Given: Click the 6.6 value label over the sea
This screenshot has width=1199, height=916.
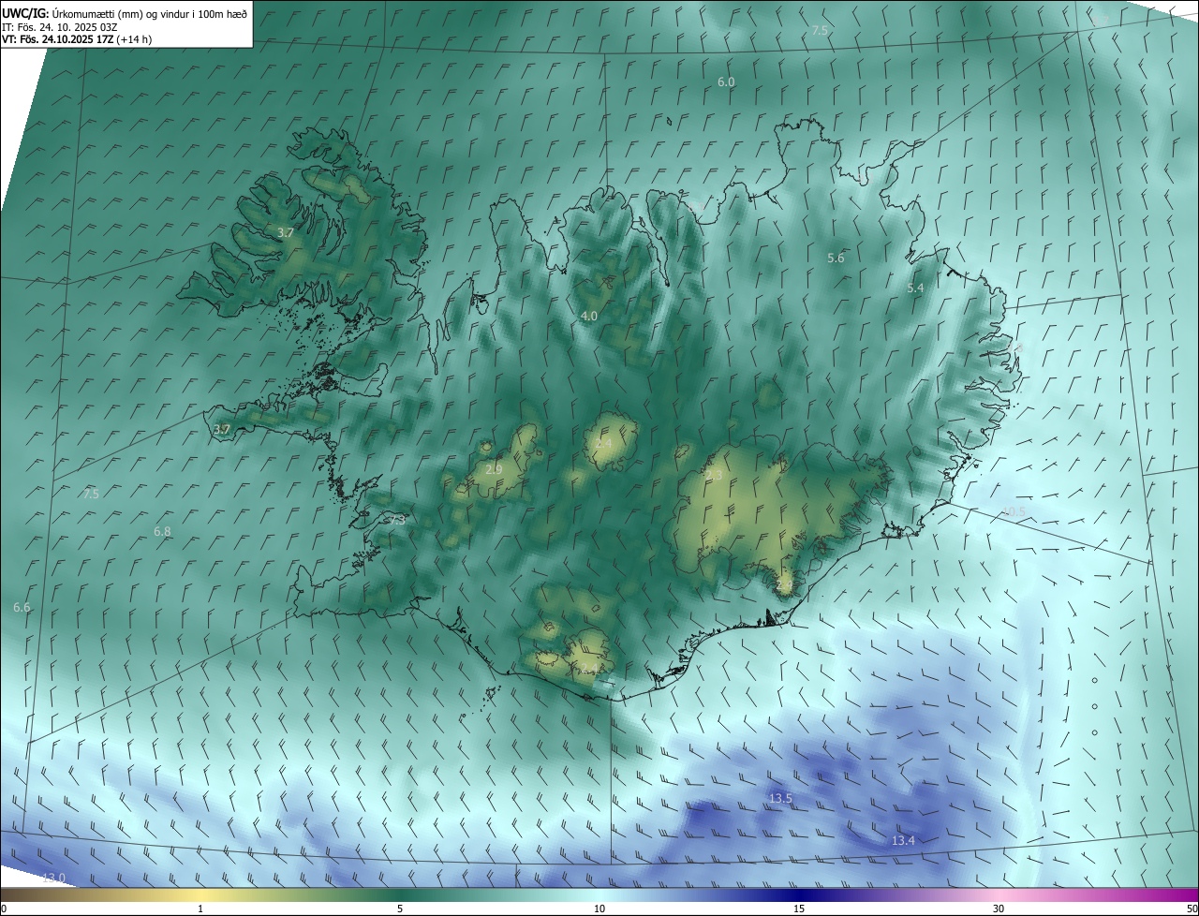Looking at the screenshot, I should click(x=22, y=608).
